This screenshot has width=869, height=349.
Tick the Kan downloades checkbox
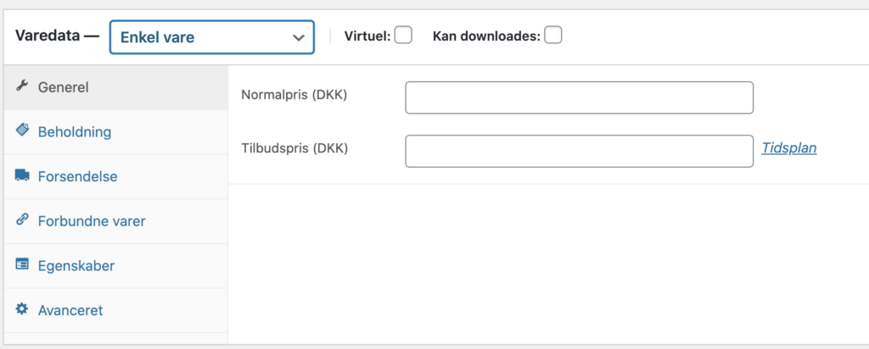tap(553, 36)
